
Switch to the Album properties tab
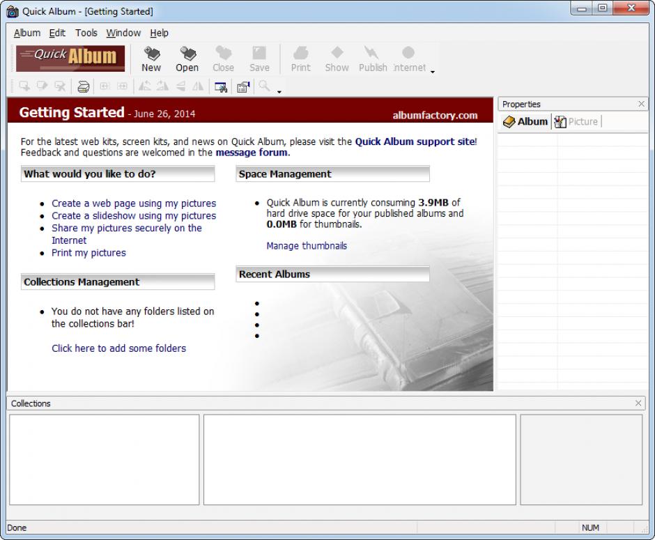(x=525, y=121)
